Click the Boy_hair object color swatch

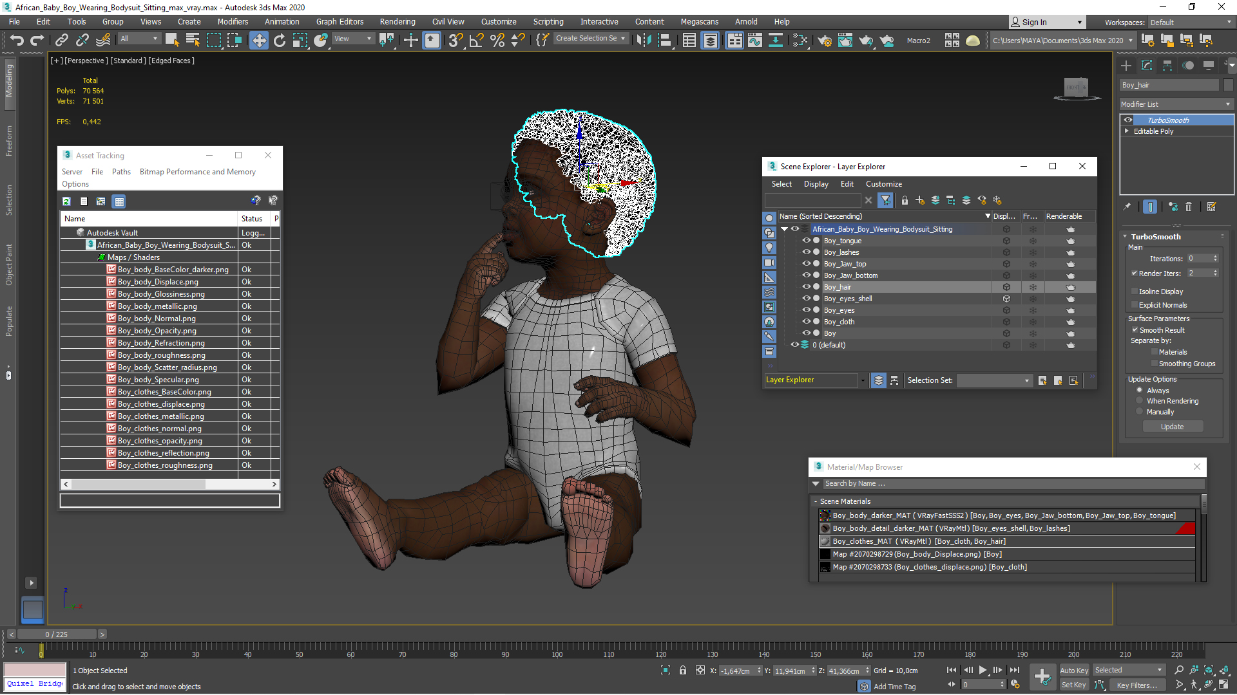(1227, 85)
